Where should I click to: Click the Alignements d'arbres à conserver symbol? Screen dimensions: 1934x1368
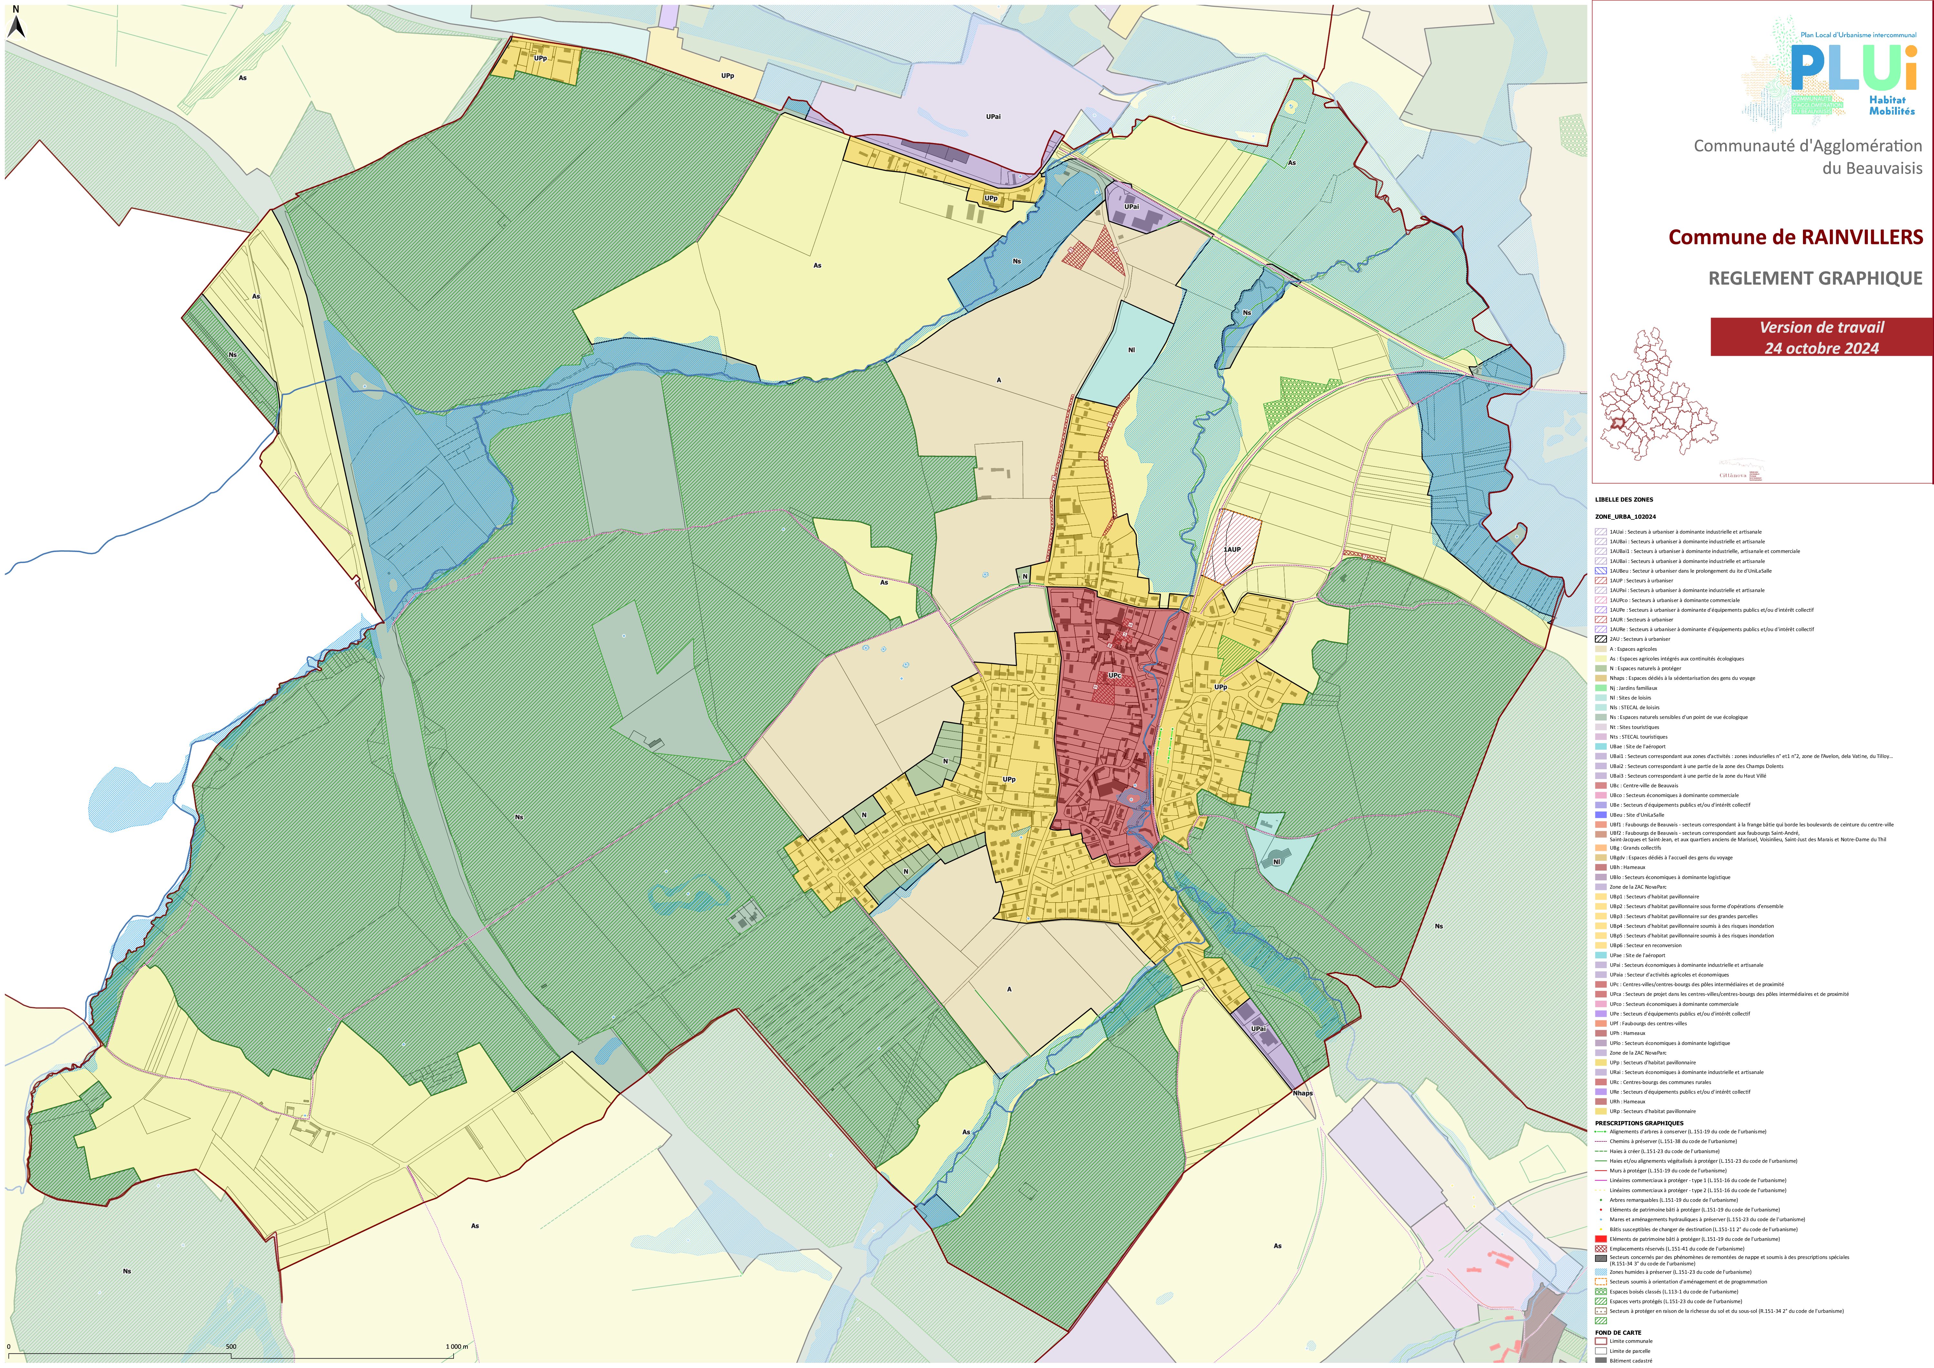[1601, 1132]
